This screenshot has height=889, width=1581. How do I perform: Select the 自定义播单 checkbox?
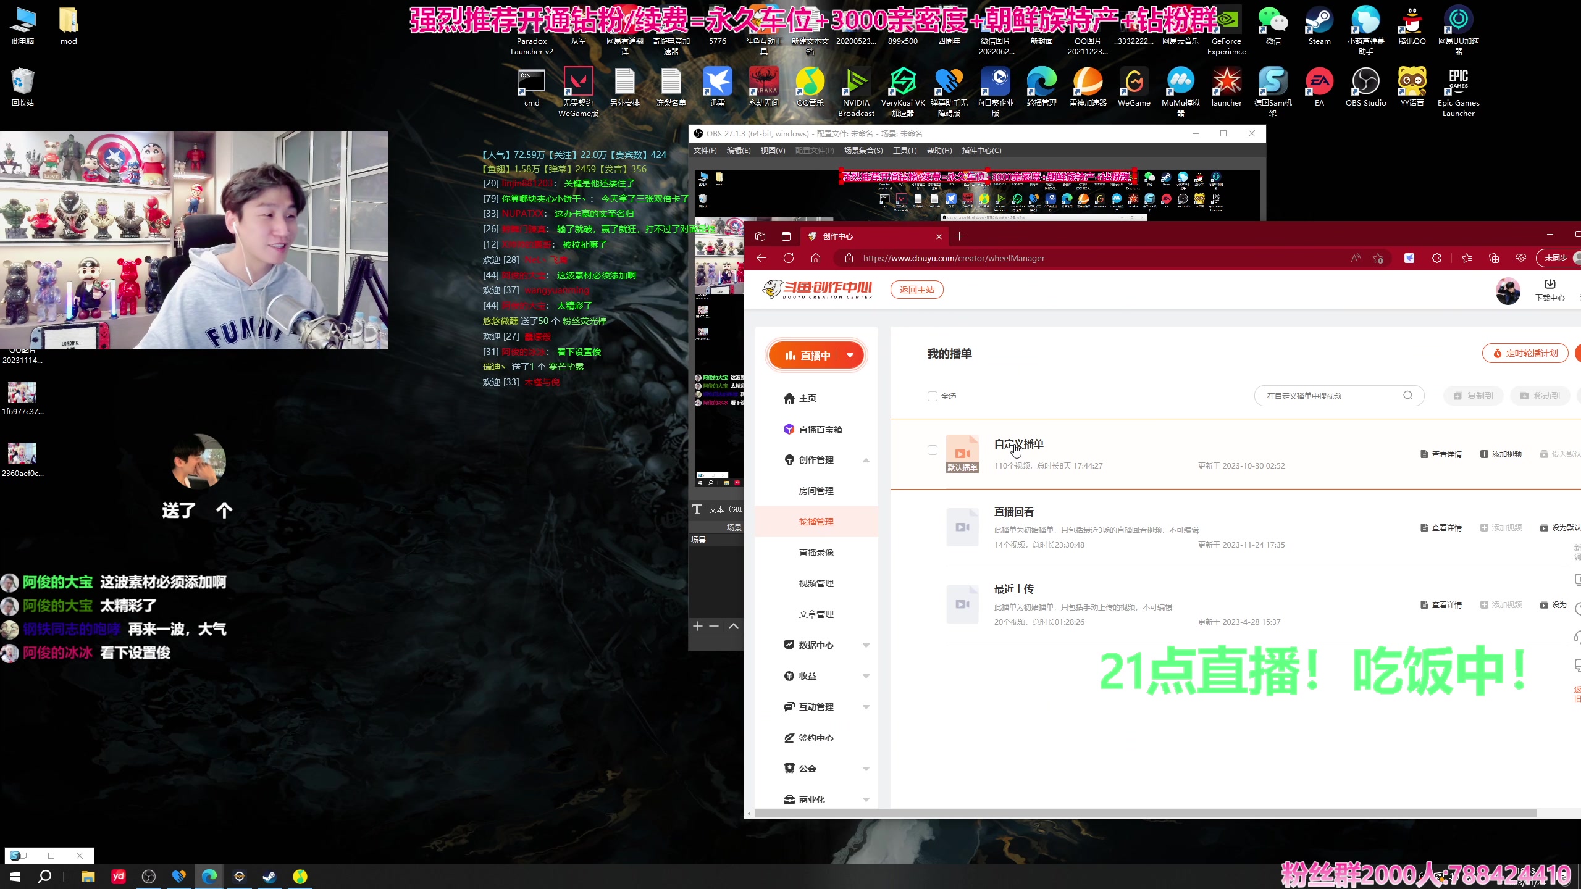(x=933, y=450)
